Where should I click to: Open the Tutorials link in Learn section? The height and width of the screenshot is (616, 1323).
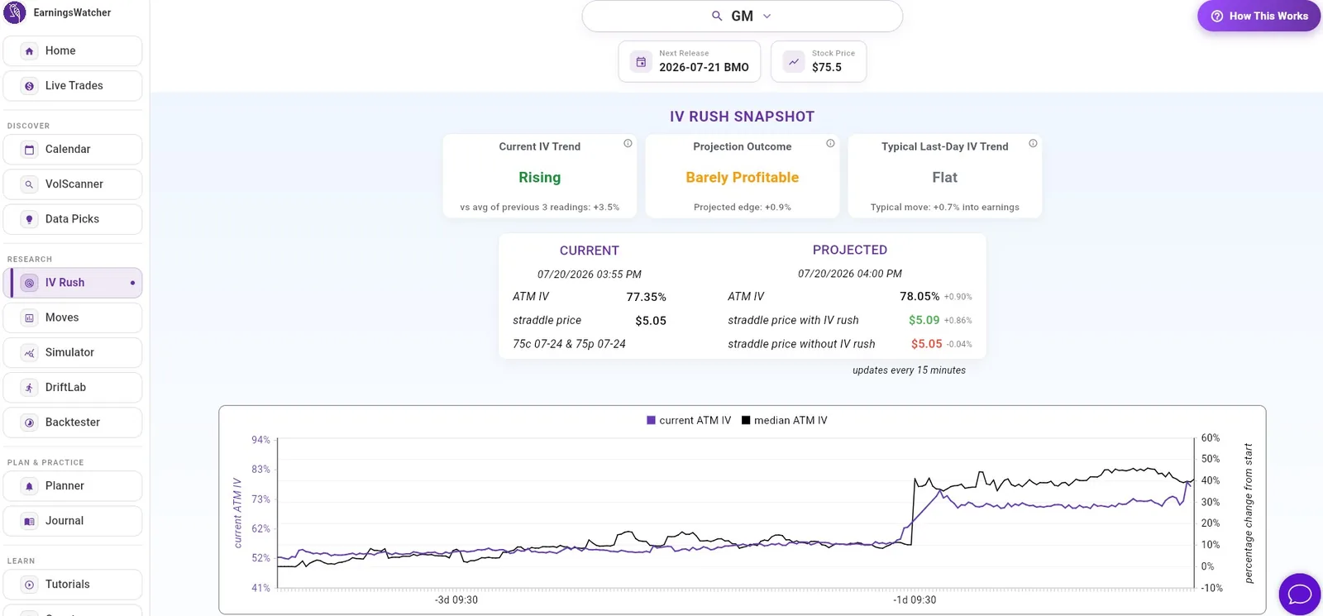click(73, 585)
